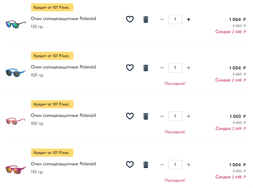Delete the green-lens Polaroid sunglasses item
Viewport: 253px width, 188px height.
click(146, 19)
